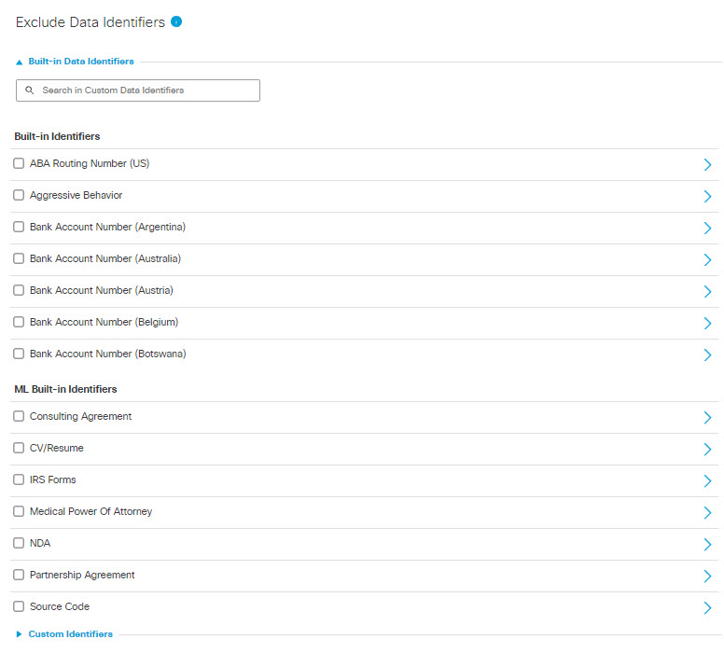Check the Bank Account Number (Australia) checkbox

click(x=19, y=258)
